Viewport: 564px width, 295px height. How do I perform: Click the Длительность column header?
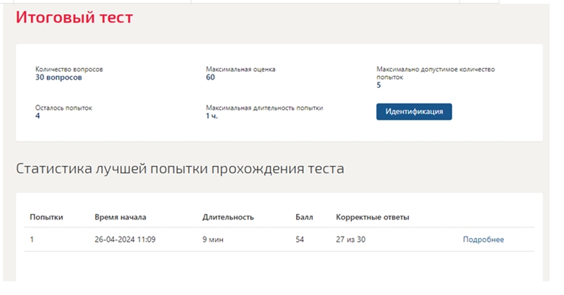[x=228, y=217]
